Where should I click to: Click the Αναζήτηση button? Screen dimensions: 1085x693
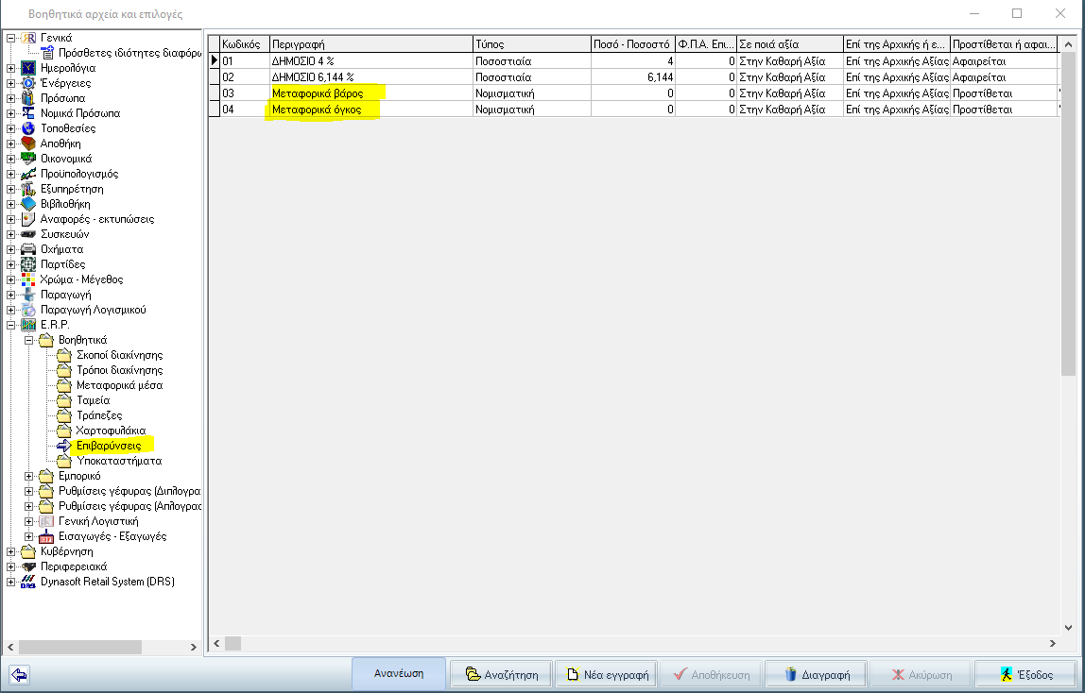click(502, 674)
